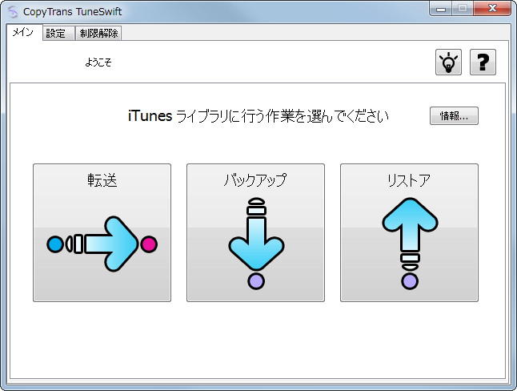Open tips via the lightbulb icon
The image size is (517, 391).
tap(448, 62)
